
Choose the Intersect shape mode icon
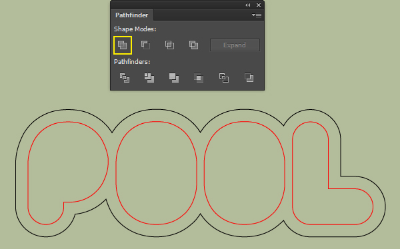[169, 45]
